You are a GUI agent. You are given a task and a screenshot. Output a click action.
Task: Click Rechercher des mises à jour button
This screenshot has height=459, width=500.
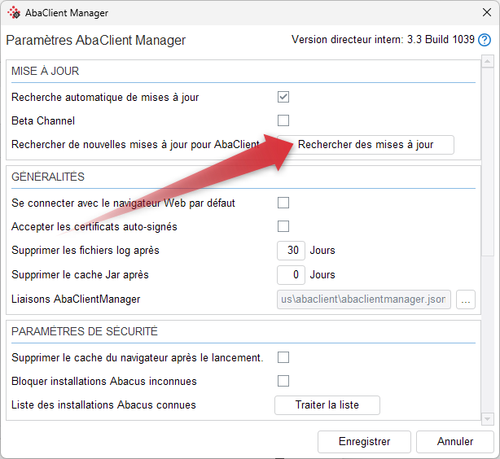tap(366, 145)
